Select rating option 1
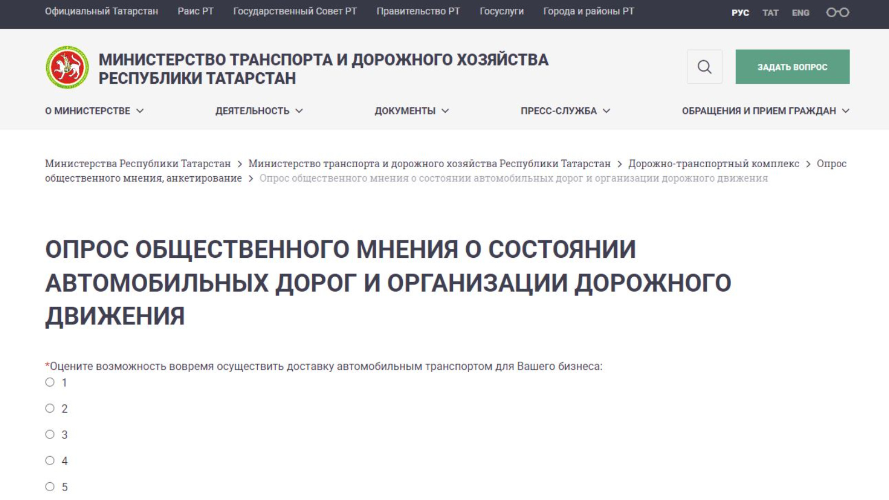Viewport: 889px width, 500px height. [50, 382]
